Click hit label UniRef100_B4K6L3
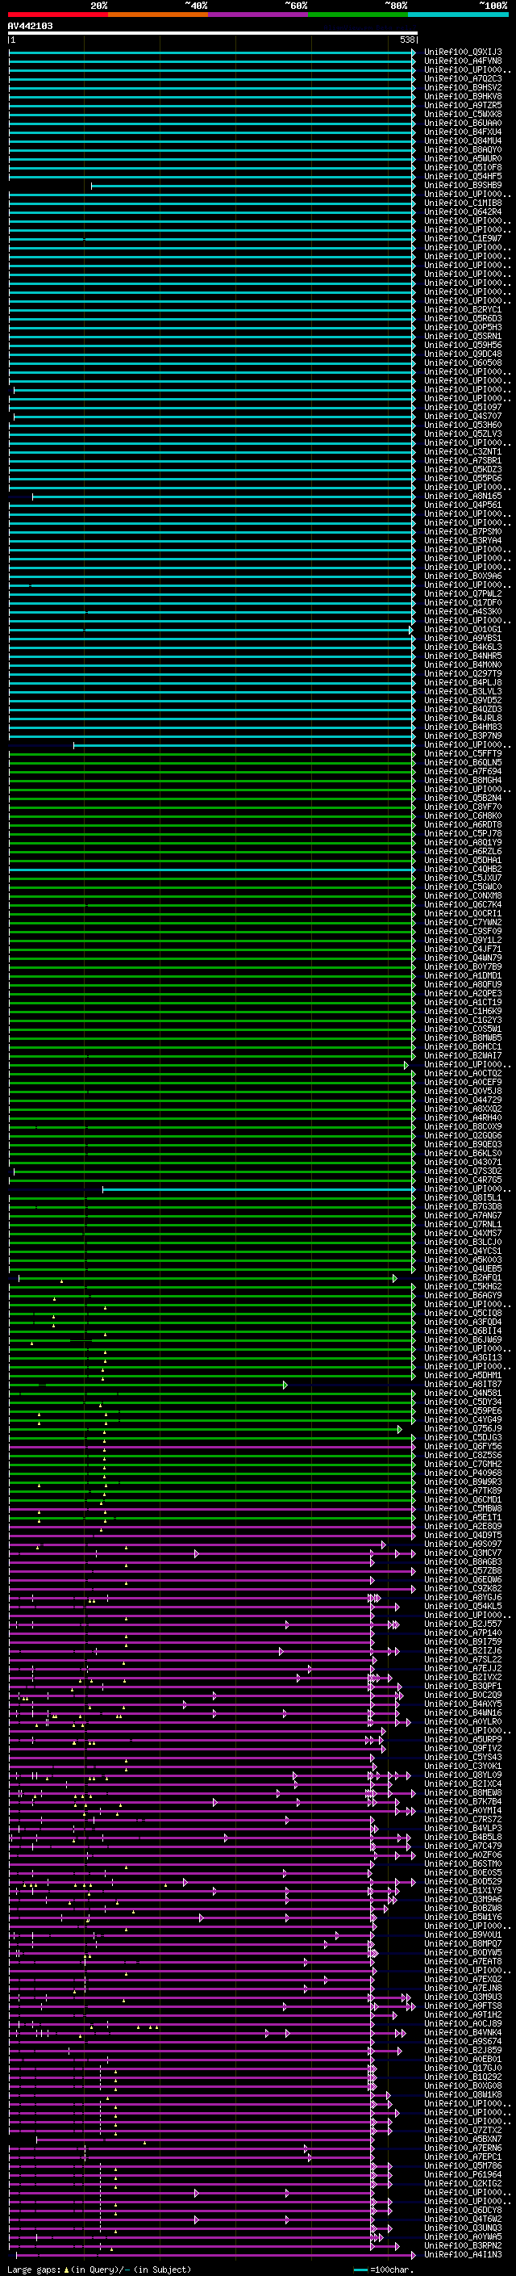516x2276 pixels. 463,647
